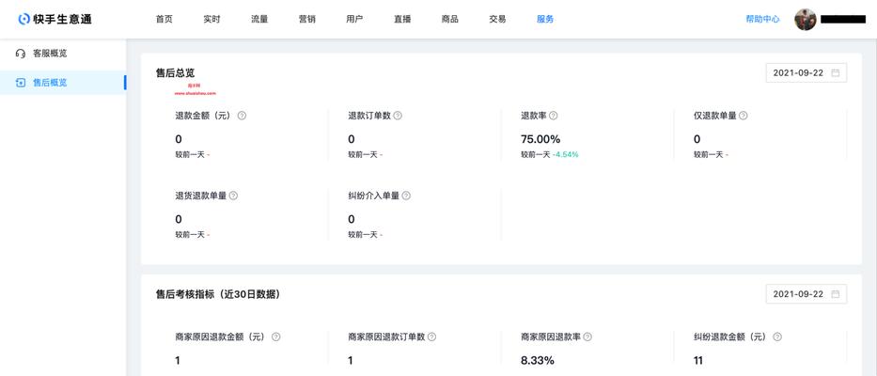
Task: Click the 纠纷退款金额 value 11
Action: pos(698,361)
